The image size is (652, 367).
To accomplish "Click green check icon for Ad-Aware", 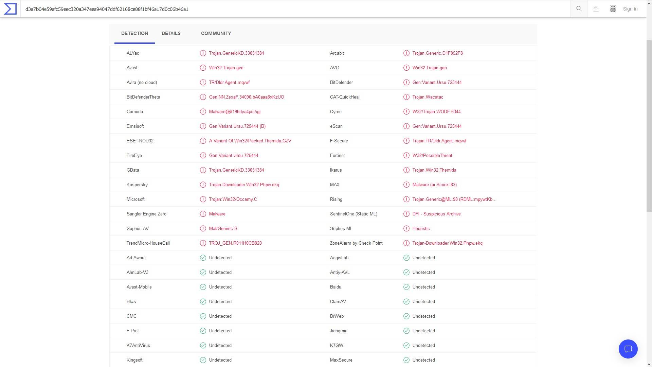I will point(203,258).
